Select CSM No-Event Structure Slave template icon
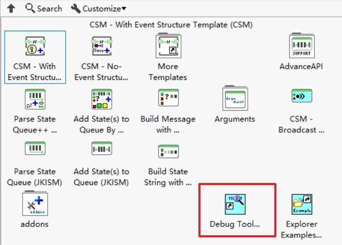Image resolution: width=342 pixels, height=245 pixels. (x=102, y=46)
